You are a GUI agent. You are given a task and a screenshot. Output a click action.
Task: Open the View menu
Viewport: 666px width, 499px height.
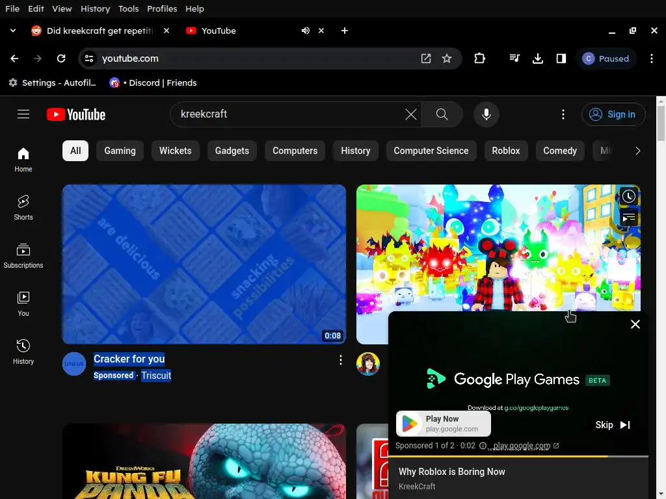coord(62,8)
